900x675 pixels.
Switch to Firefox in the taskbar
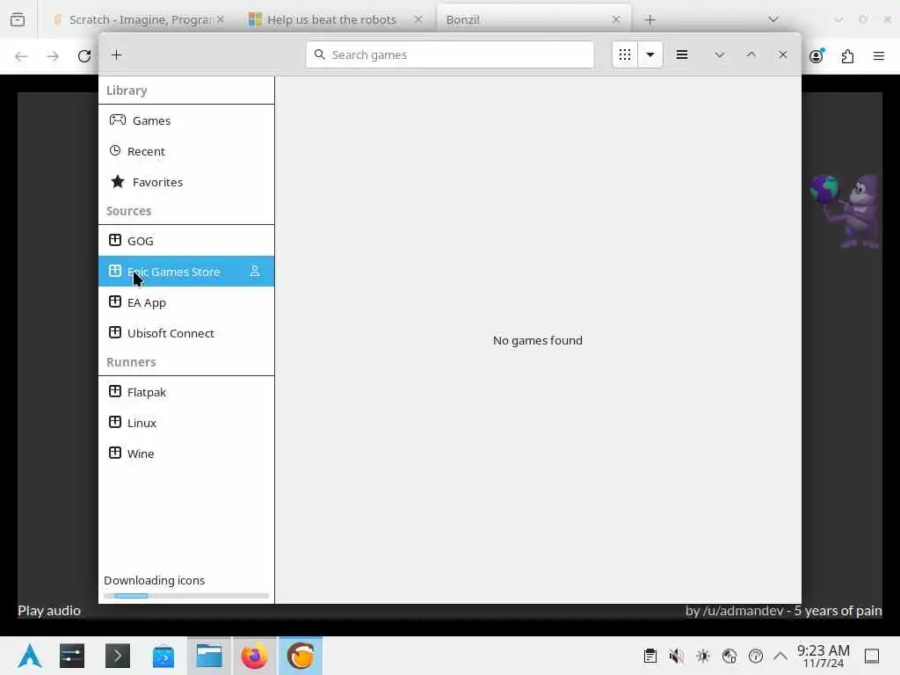(254, 656)
